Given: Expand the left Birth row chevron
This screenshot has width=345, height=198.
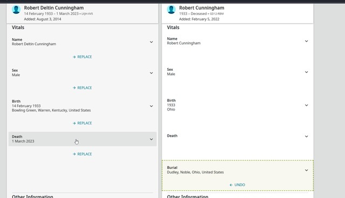Looking at the screenshot, I should click(x=151, y=106).
